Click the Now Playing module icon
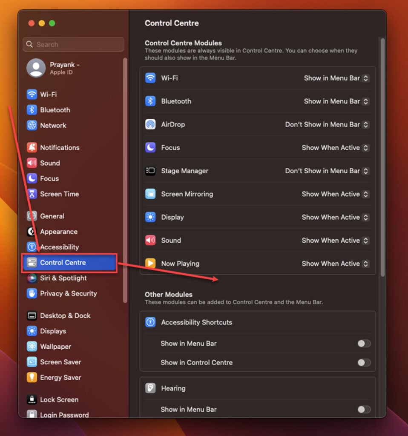This screenshot has width=408, height=436. (150, 263)
